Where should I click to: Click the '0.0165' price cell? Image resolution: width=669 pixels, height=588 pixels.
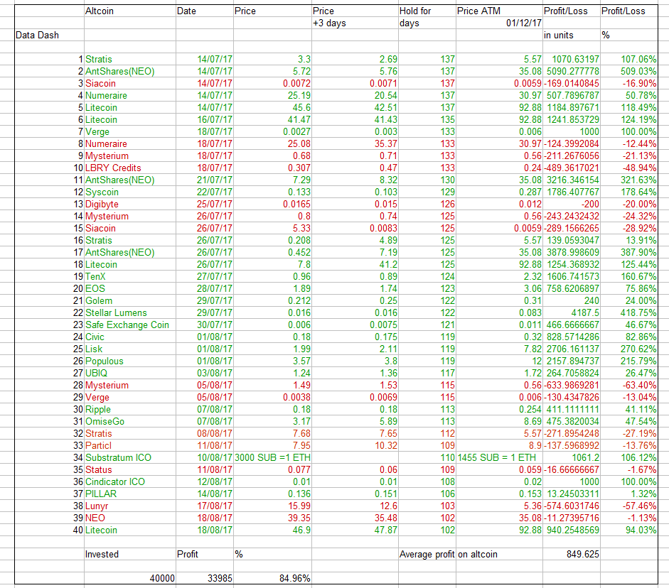(272, 204)
